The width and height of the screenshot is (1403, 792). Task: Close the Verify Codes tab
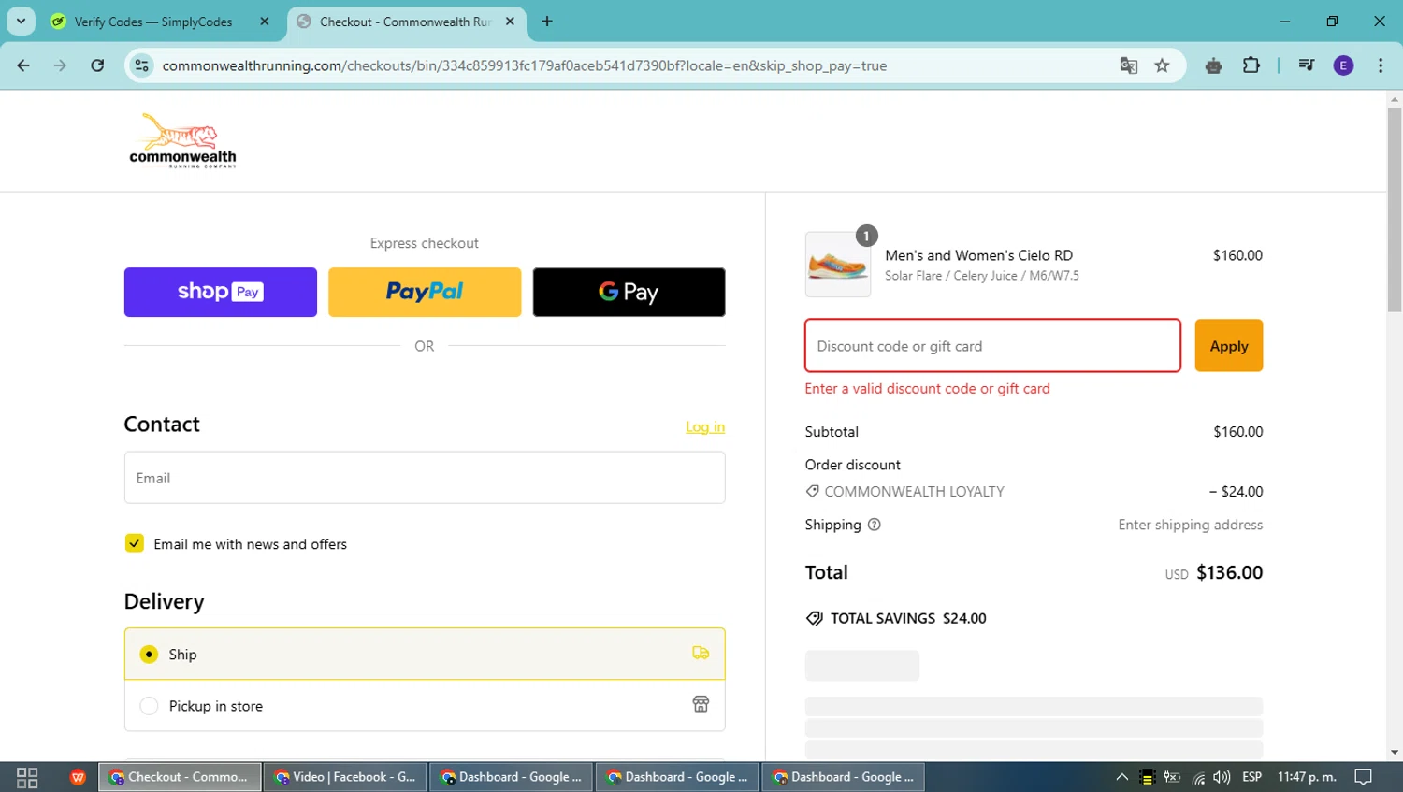coord(264,22)
